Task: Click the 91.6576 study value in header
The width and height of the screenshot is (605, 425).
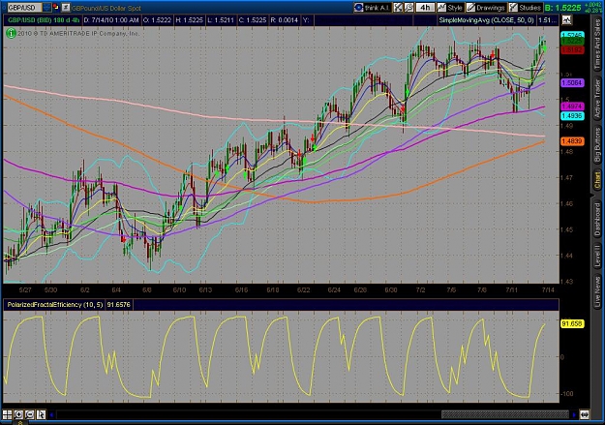Action: click(x=118, y=305)
